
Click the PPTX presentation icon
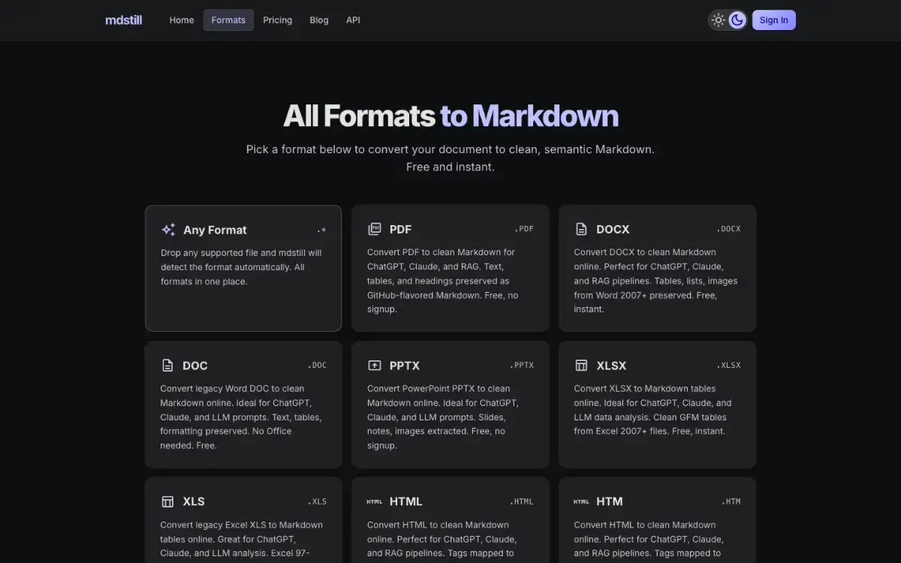tap(374, 366)
